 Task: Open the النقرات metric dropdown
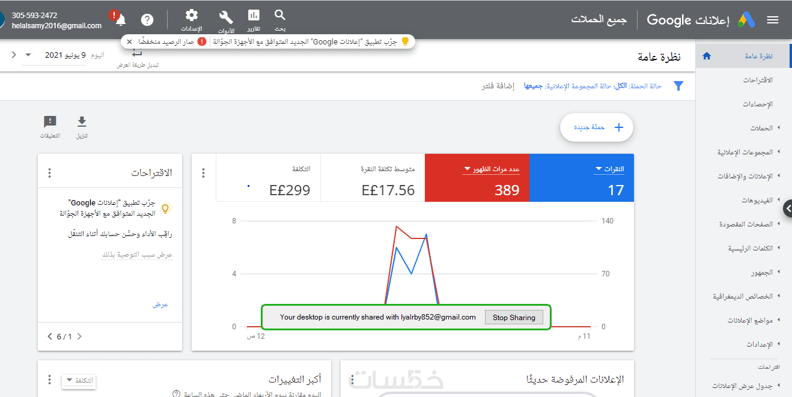(x=609, y=169)
